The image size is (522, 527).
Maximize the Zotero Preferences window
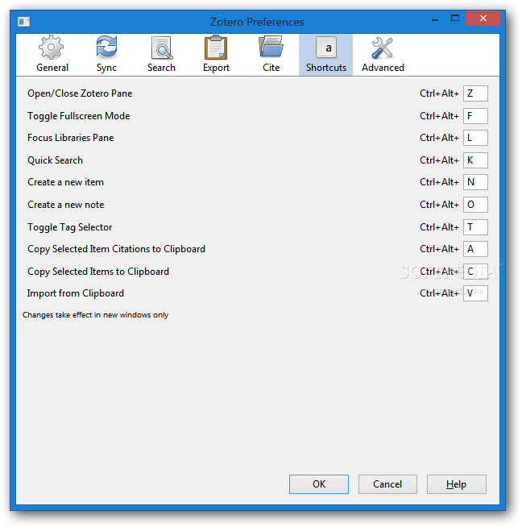455,19
